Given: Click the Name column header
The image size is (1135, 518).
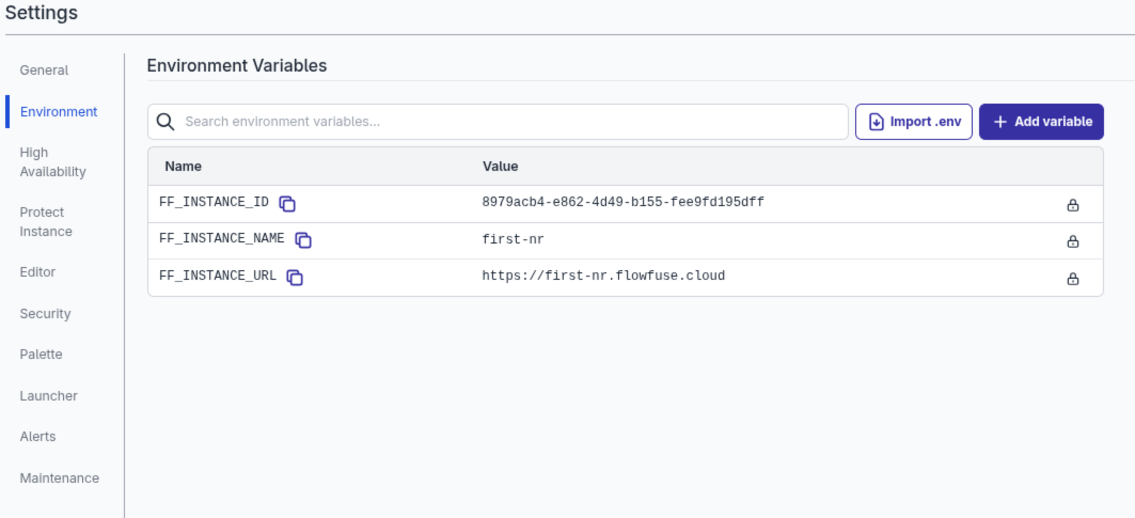Looking at the screenshot, I should pyautogui.click(x=182, y=166).
